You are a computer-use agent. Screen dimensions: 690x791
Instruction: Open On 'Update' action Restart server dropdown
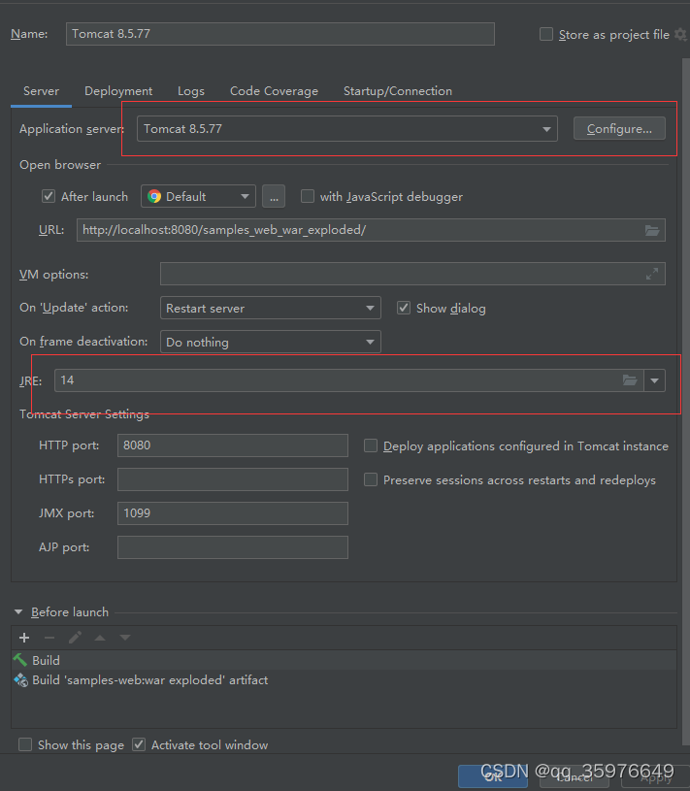click(271, 308)
